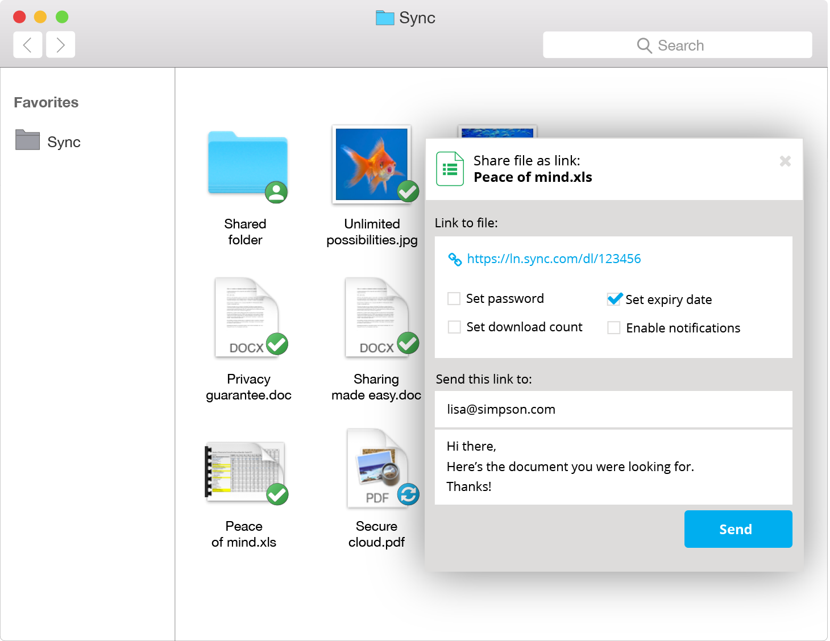Click the syncing icon on Secure cloud.pdf
Image resolution: width=830 pixels, height=641 pixels.
coord(407,494)
